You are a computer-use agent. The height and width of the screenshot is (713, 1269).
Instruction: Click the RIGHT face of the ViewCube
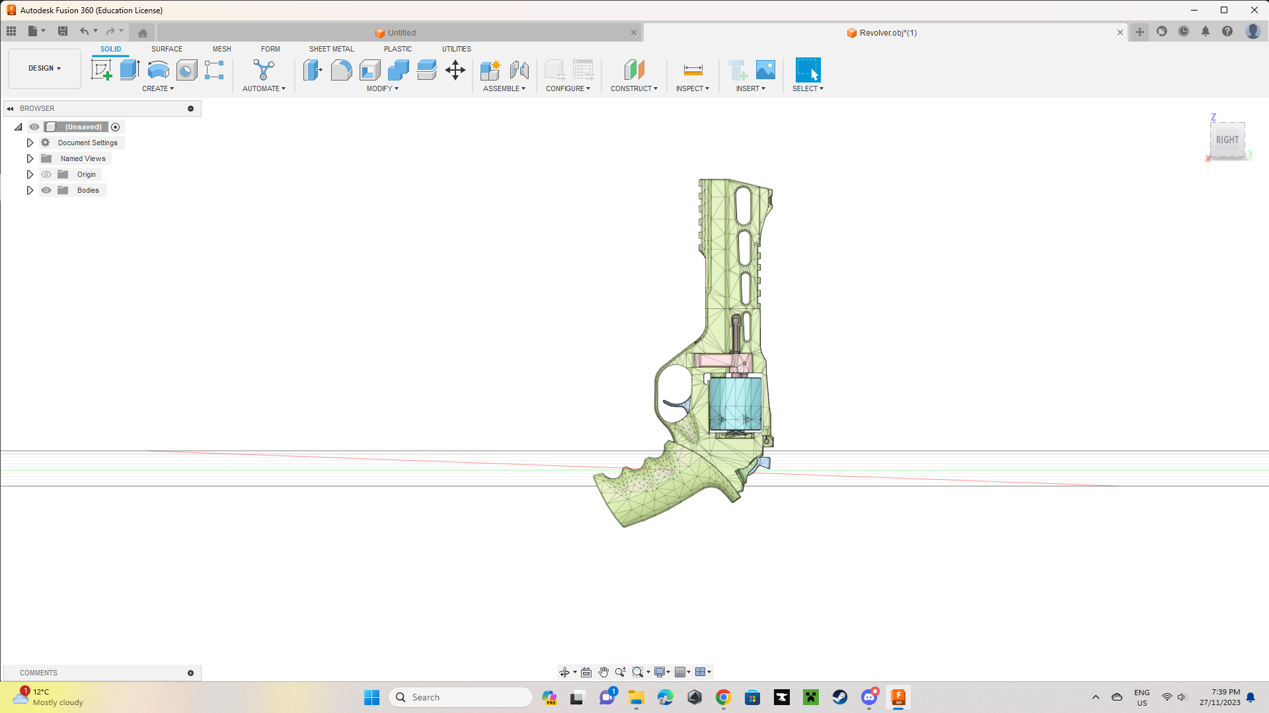(x=1227, y=140)
